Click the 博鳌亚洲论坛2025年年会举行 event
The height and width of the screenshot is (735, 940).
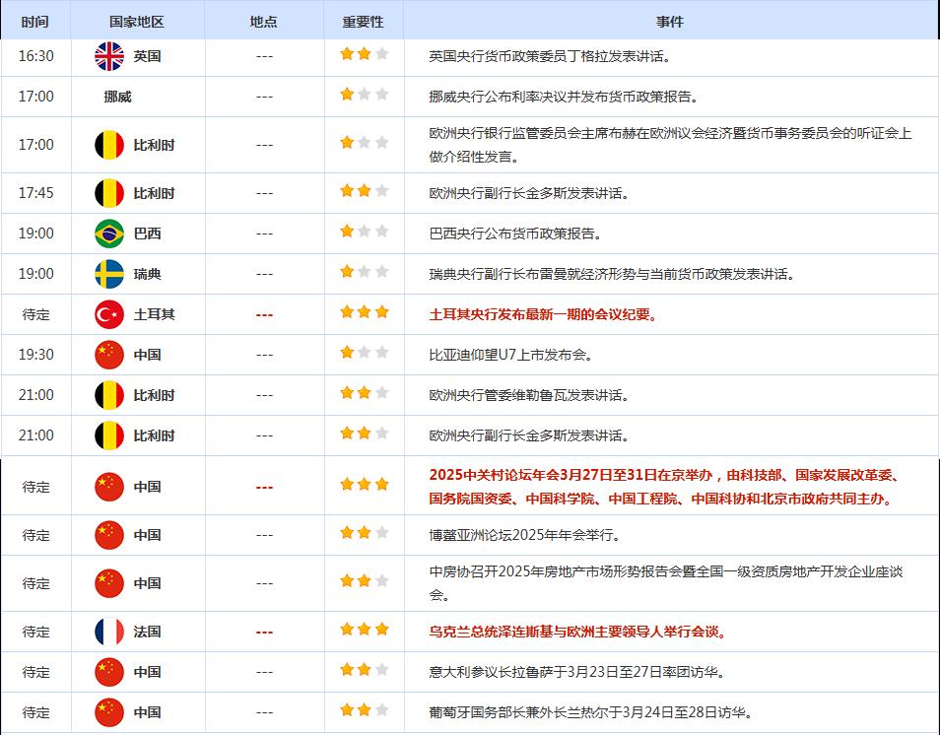tap(524, 535)
